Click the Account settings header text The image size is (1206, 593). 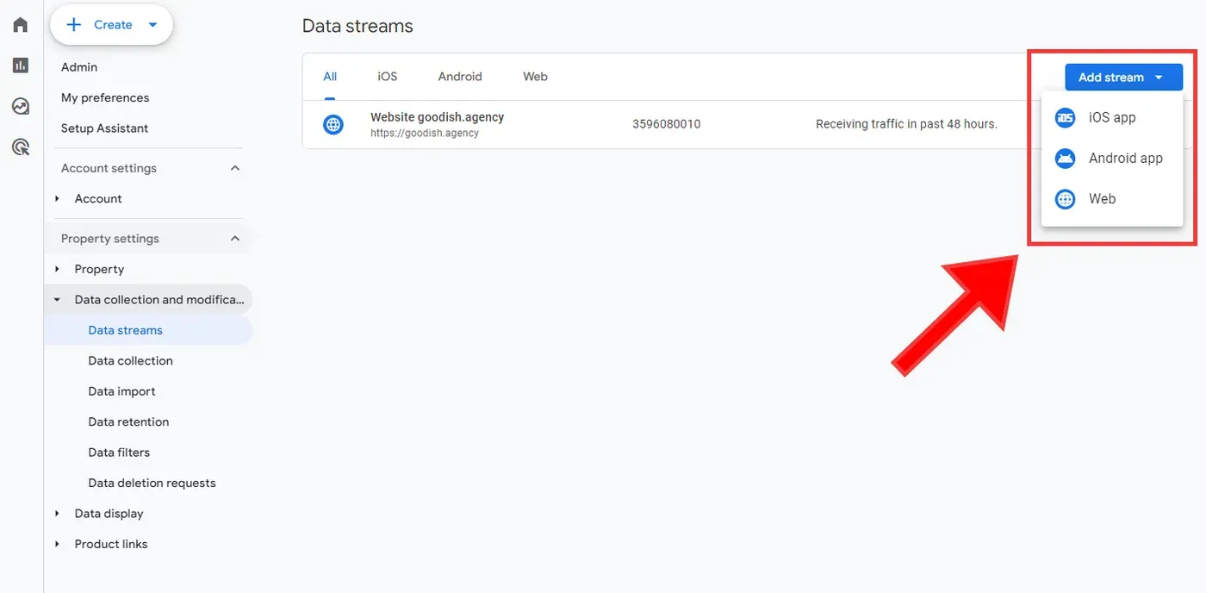tap(109, 168)
